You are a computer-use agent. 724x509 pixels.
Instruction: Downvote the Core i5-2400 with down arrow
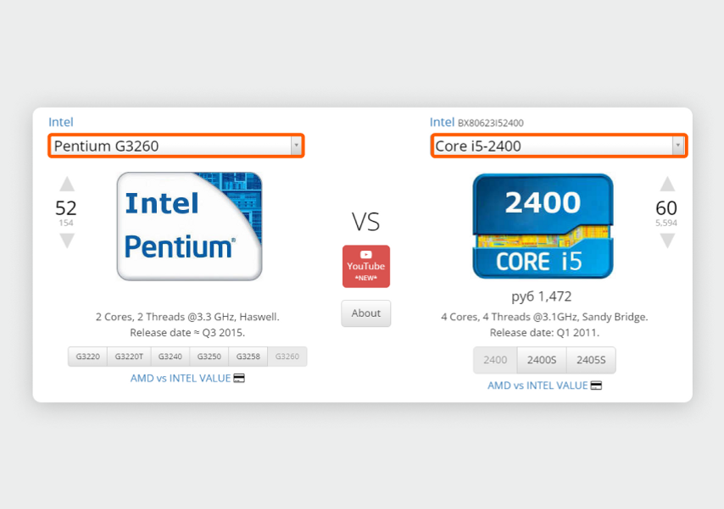(x=667, y=241)
